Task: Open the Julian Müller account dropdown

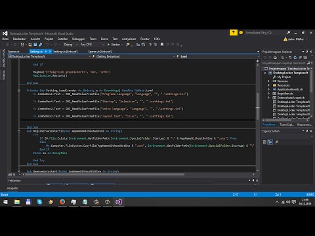Action: pyautogui.click(x=295, y=39)
